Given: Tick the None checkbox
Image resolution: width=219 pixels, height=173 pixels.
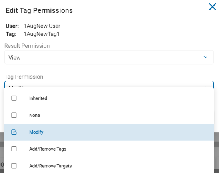Looking at the screenshot, I should click(14, 115).
